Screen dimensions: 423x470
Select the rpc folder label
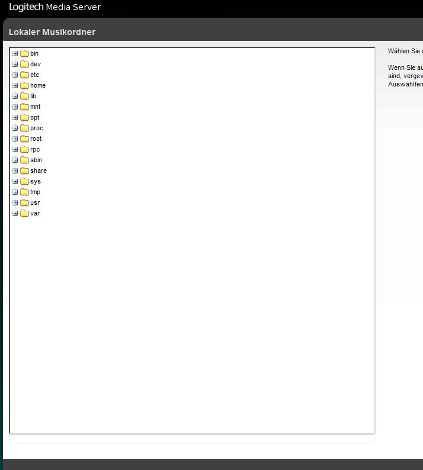(35, 149)
